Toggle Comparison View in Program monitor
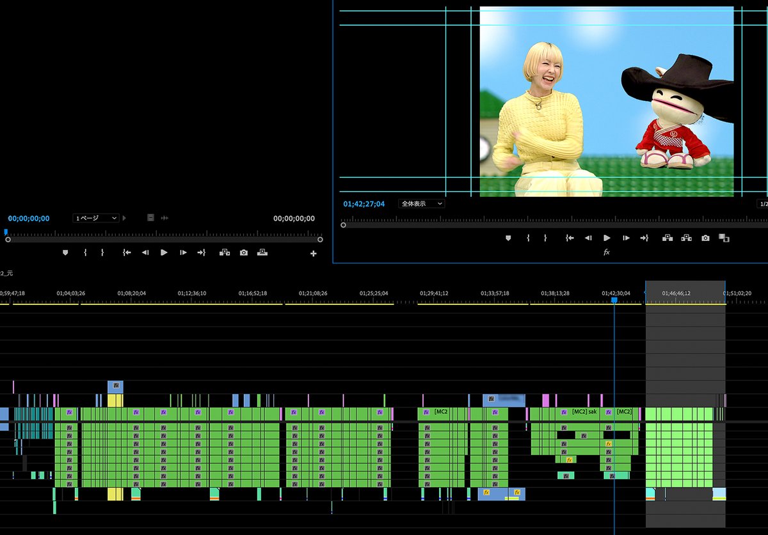 724,238
